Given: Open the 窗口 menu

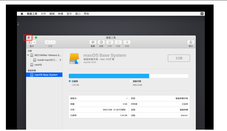Looking at the screenshot, I should [x=78, y=14].
